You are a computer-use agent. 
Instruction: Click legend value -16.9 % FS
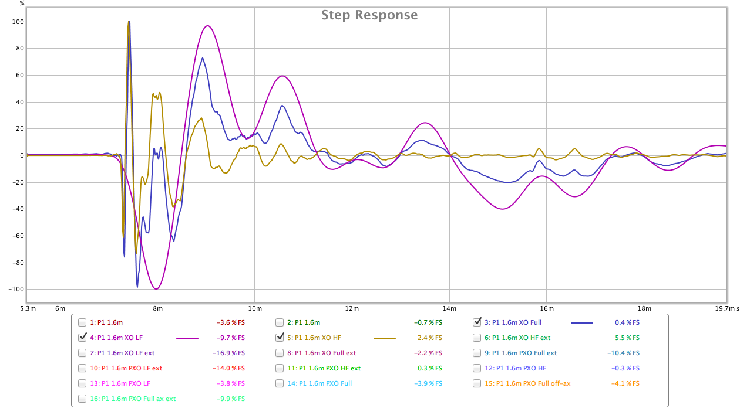pyautogui.click(x=229, y=353)
